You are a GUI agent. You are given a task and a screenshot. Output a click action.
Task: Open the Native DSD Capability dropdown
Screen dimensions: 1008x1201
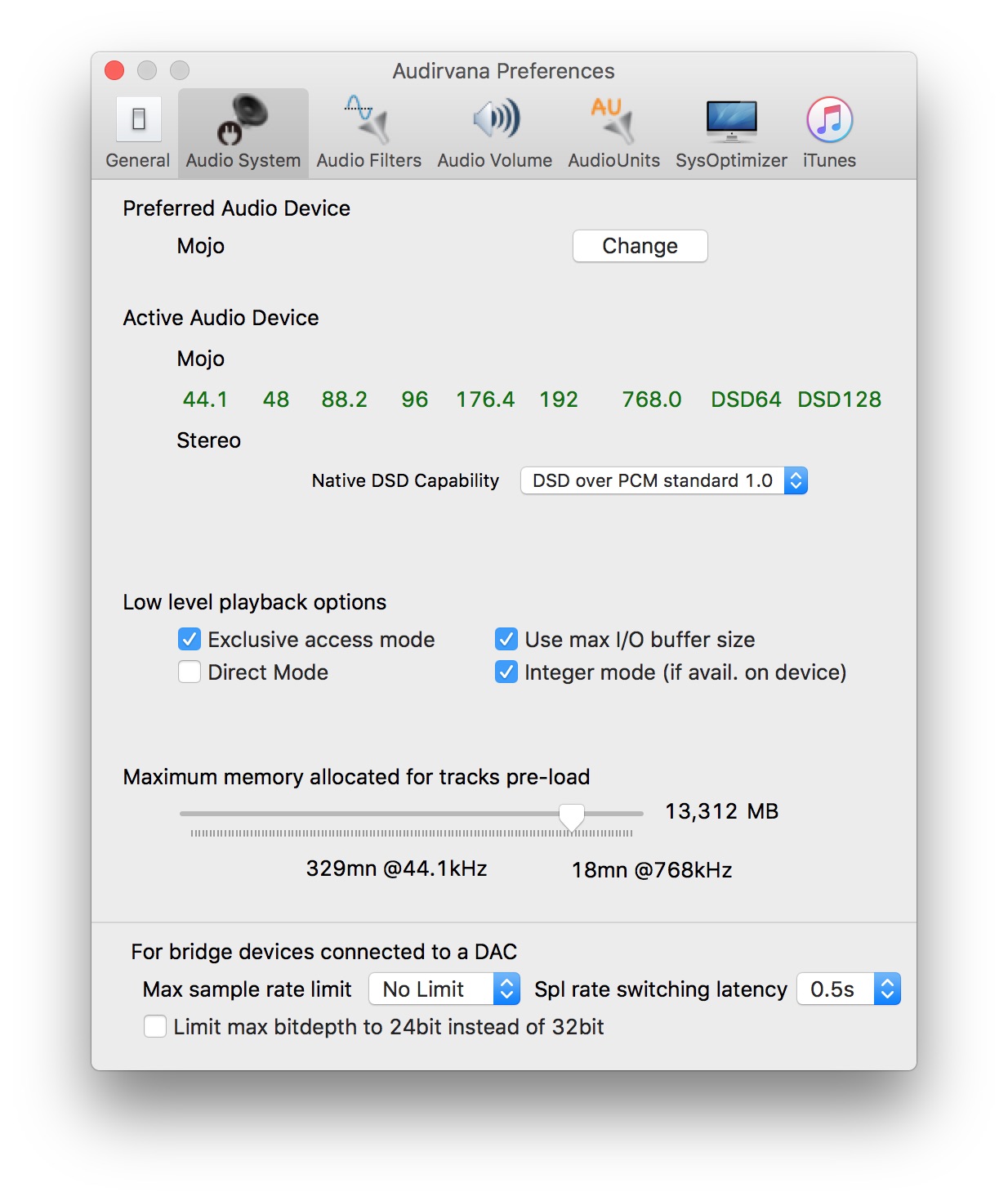[x=663, y=480]
